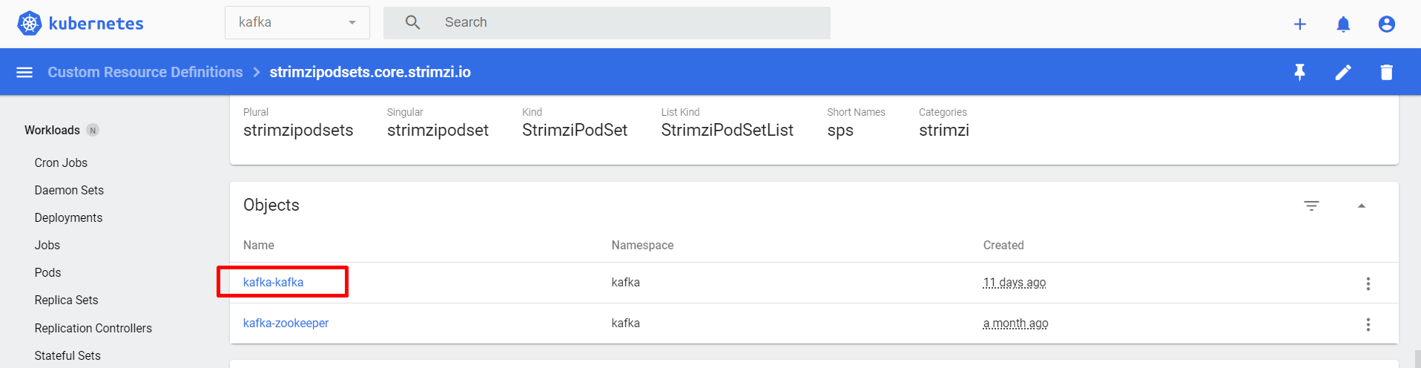Click '11 days ago' created time

(1015, 282)
